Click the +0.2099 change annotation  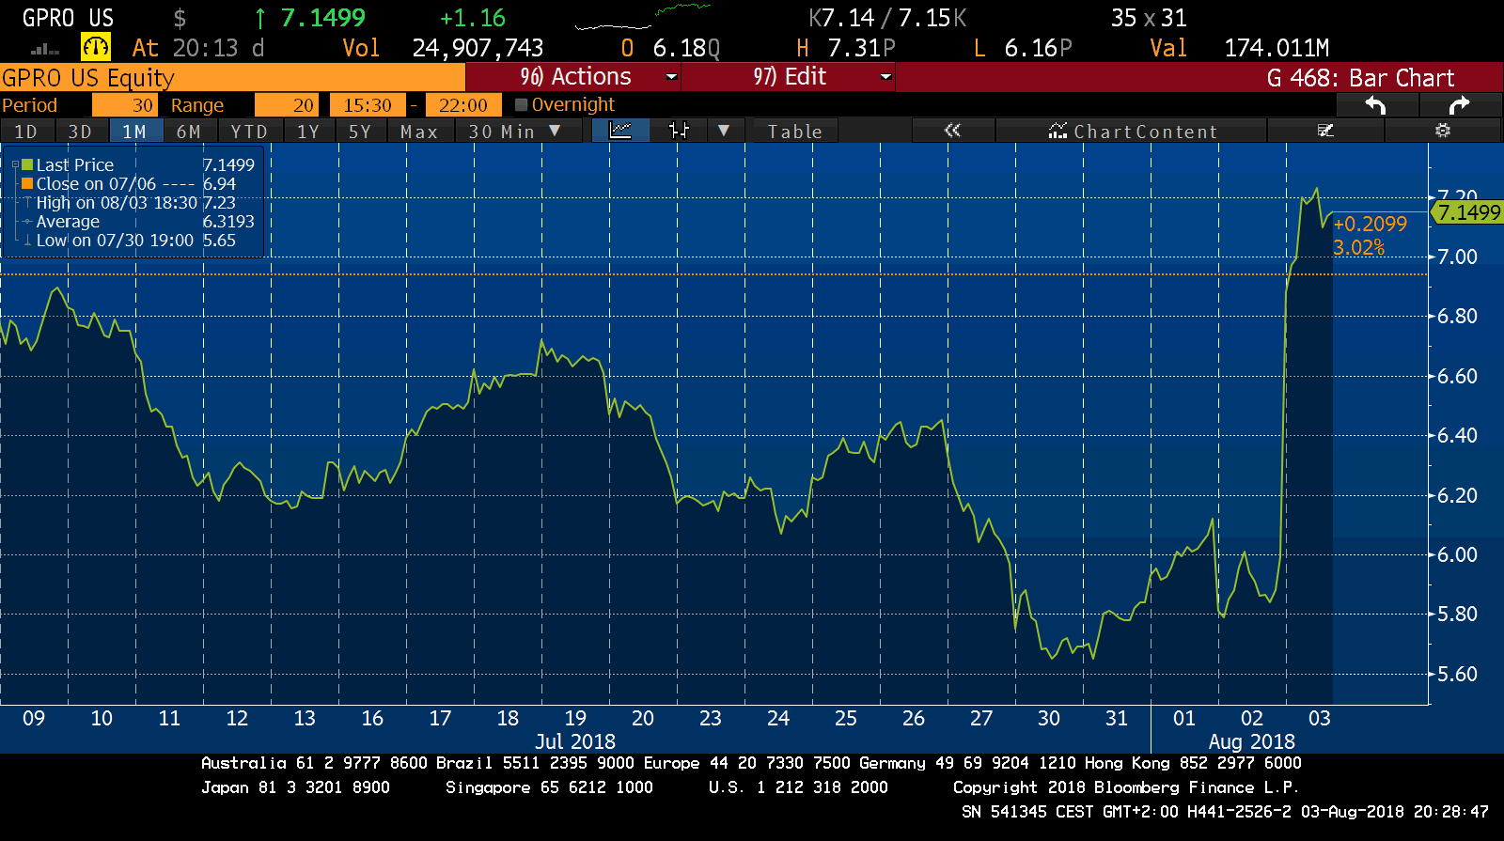(1370, 224)
